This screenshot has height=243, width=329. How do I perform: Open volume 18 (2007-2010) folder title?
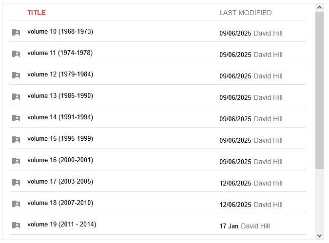coord(60,203)
